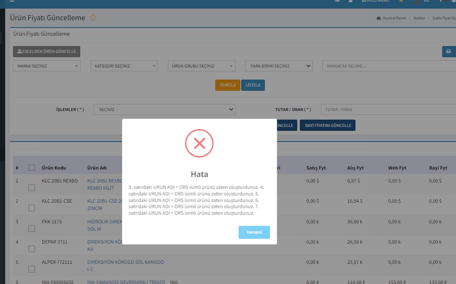The image size is (456, 284).
Task: Expand the Kategori Seçiniz dropdown
Action: (x=125, y=66)
